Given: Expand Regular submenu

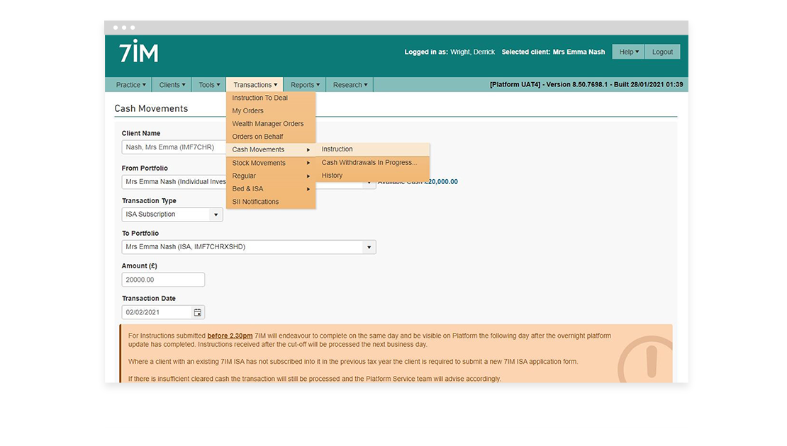Looking at the screenshot, I should click(271, 176).
